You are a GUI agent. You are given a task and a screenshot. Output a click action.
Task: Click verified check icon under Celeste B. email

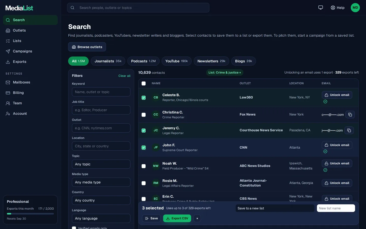coord(325,102)
